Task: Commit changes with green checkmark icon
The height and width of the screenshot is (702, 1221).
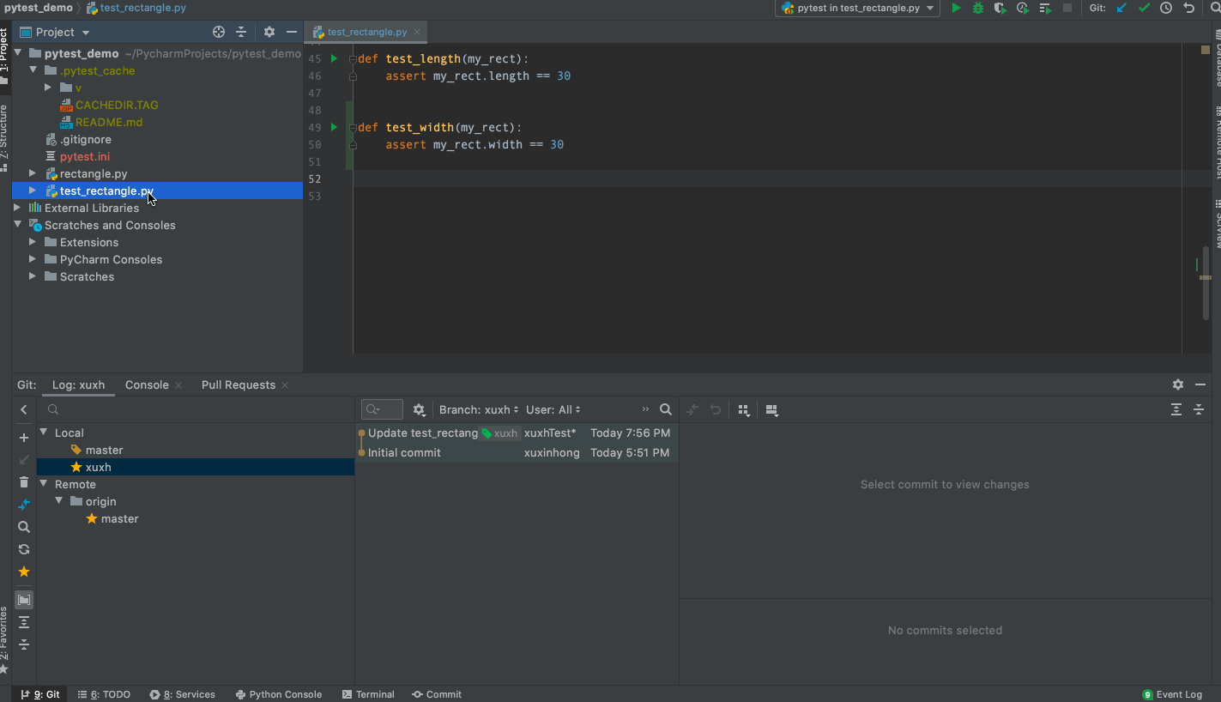Action: 1144,8
